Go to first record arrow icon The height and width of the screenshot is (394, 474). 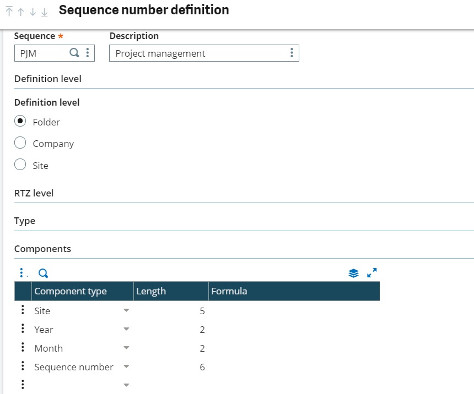click(9, 11)
